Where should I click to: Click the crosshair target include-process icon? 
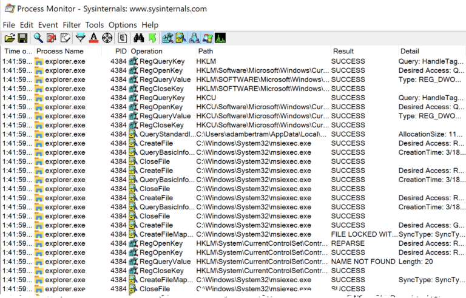point(107,38)
